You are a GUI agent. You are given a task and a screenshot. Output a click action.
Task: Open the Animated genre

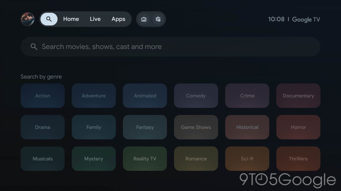145,96
